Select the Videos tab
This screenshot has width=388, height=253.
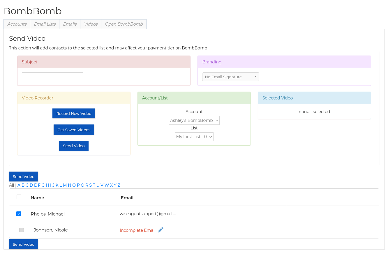[x=91, y=24]
